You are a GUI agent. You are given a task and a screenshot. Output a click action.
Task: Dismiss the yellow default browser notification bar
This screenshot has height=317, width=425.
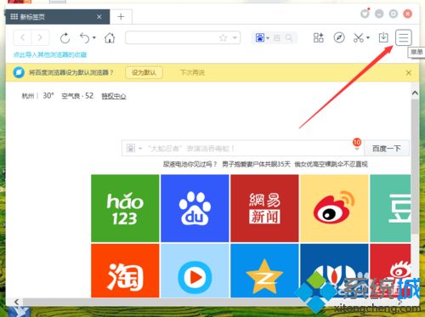pyautogui.click(x=409, y=73)
